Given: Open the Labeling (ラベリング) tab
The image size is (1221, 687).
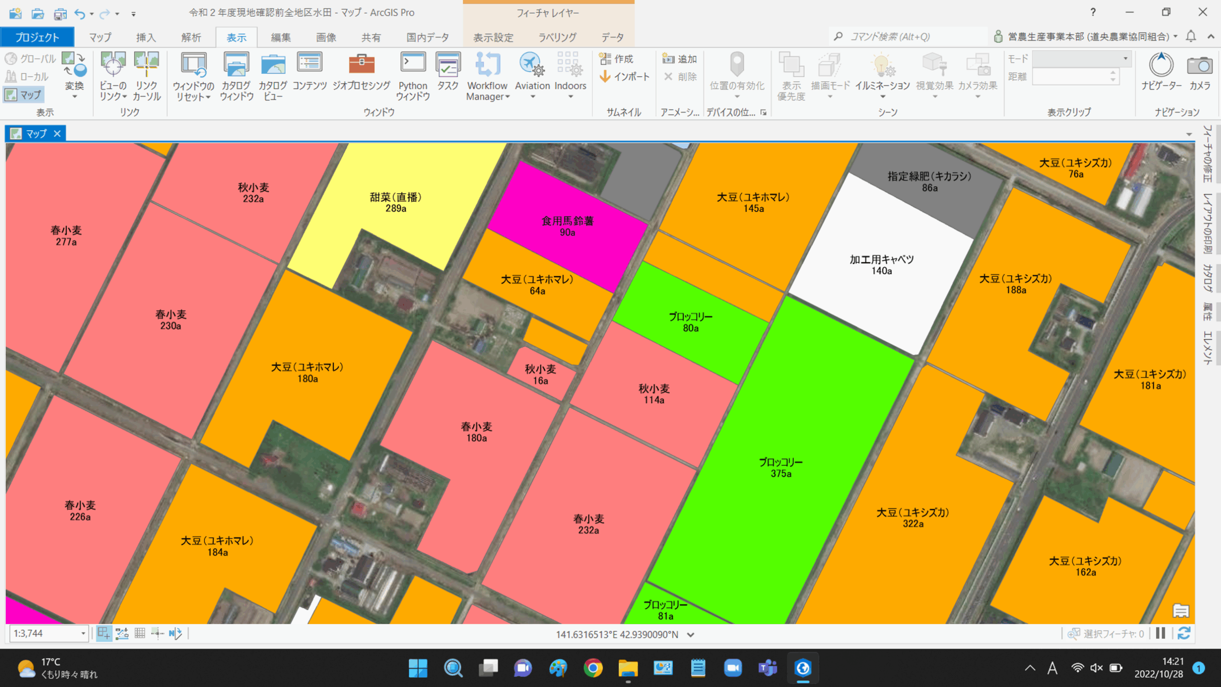Looking at the screenshot, I should 557,37.
